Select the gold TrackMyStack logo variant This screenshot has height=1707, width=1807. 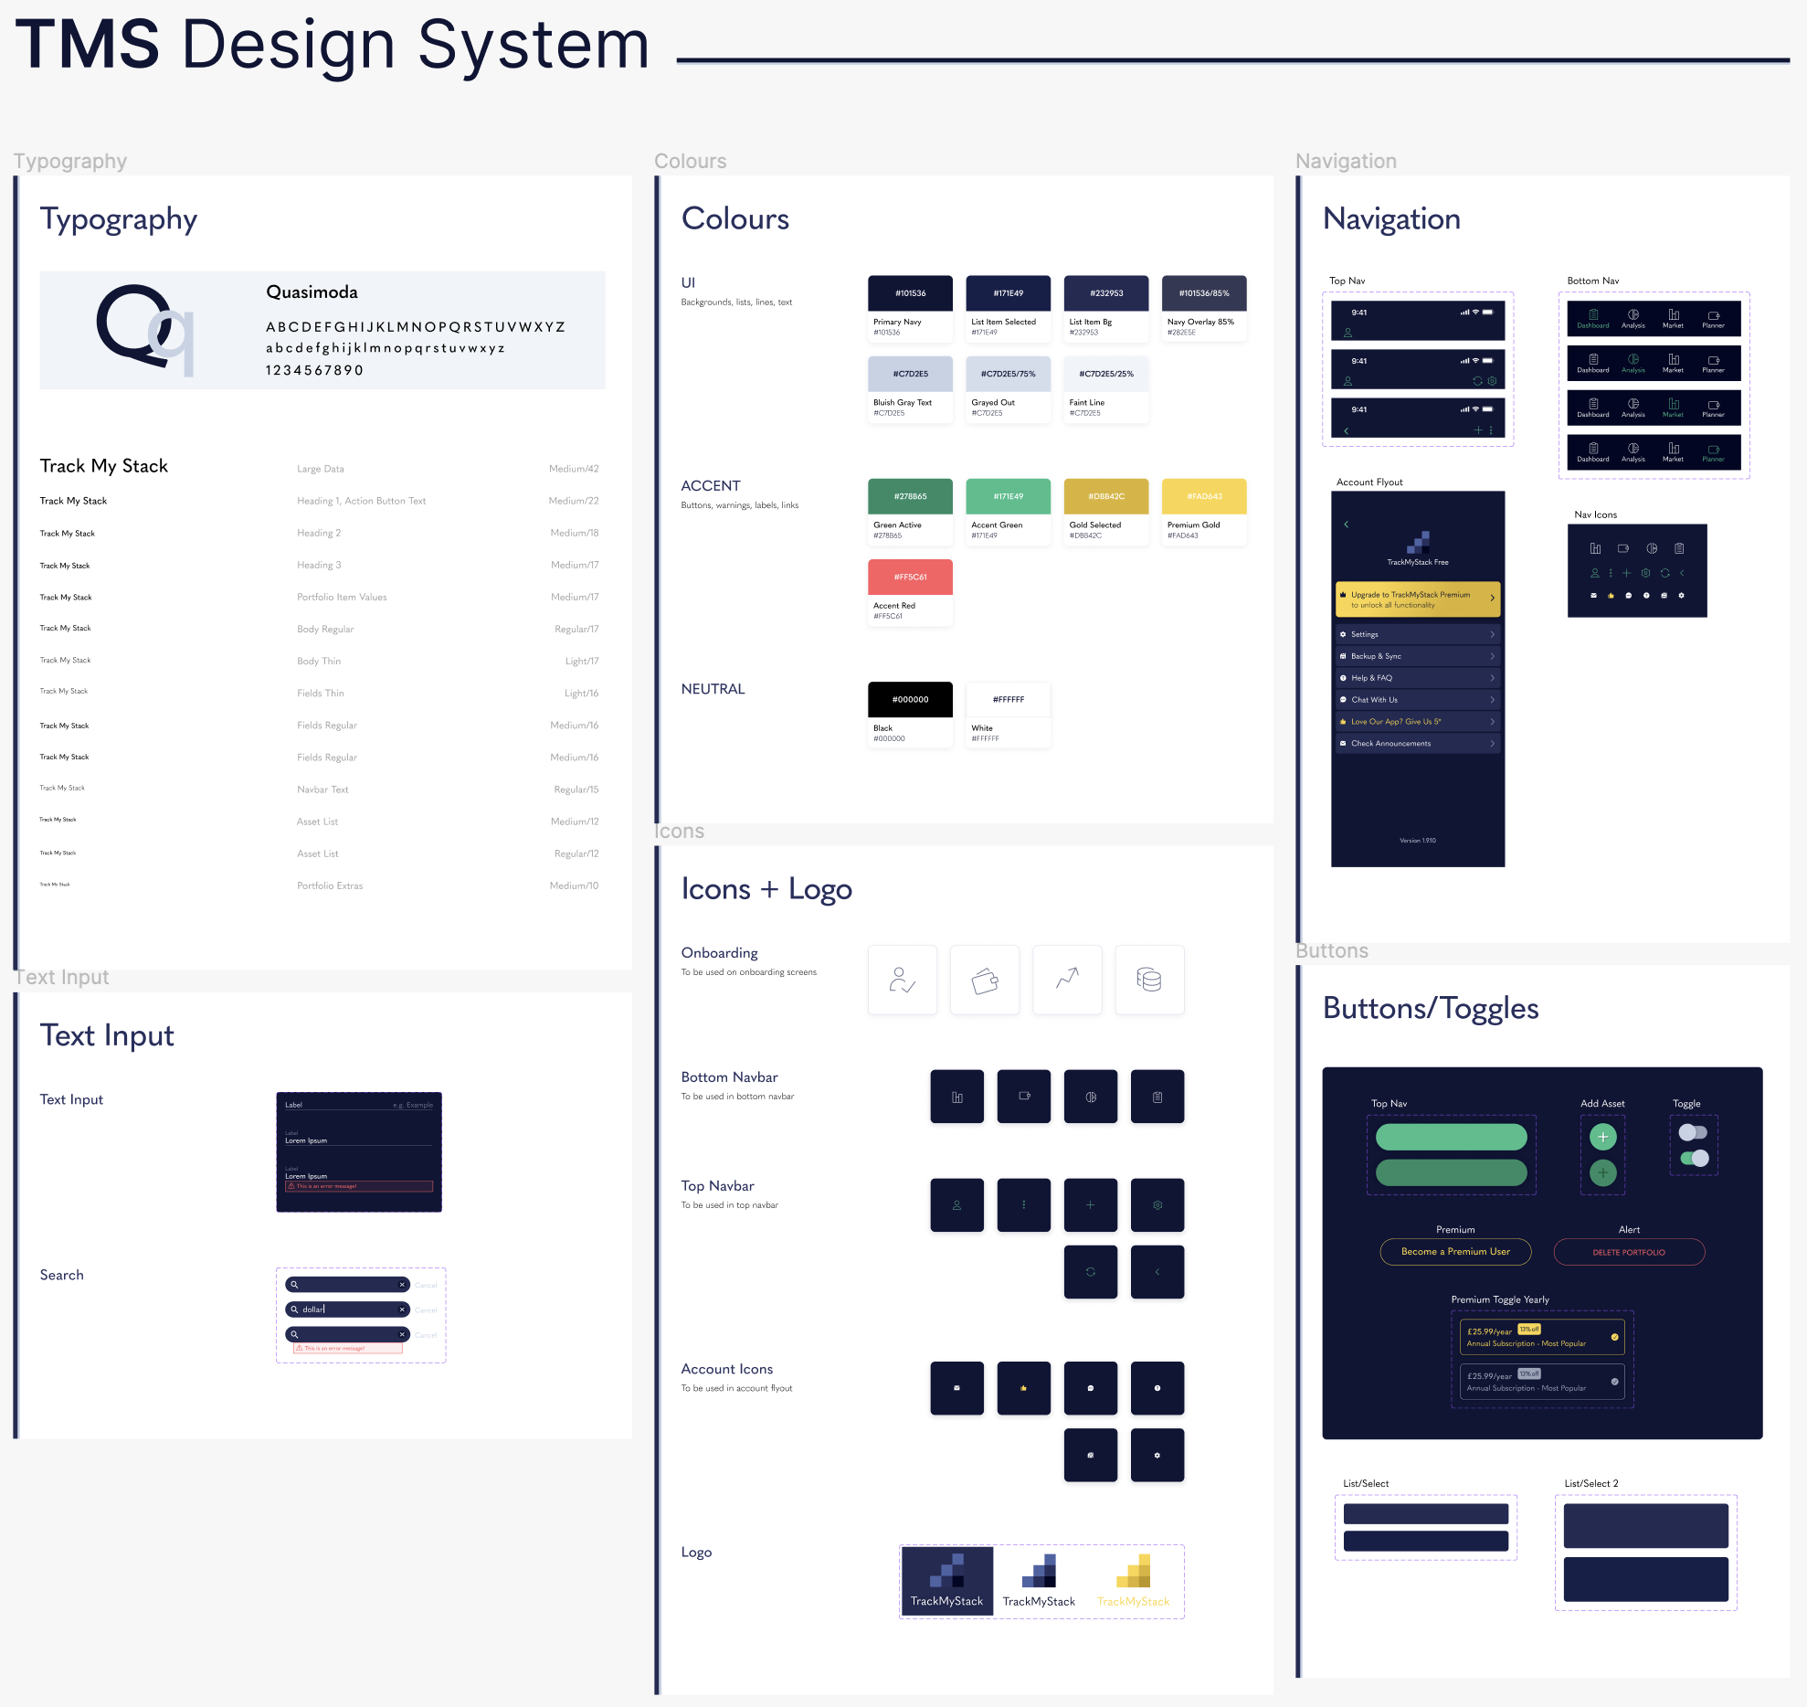click(1134, 1581)
